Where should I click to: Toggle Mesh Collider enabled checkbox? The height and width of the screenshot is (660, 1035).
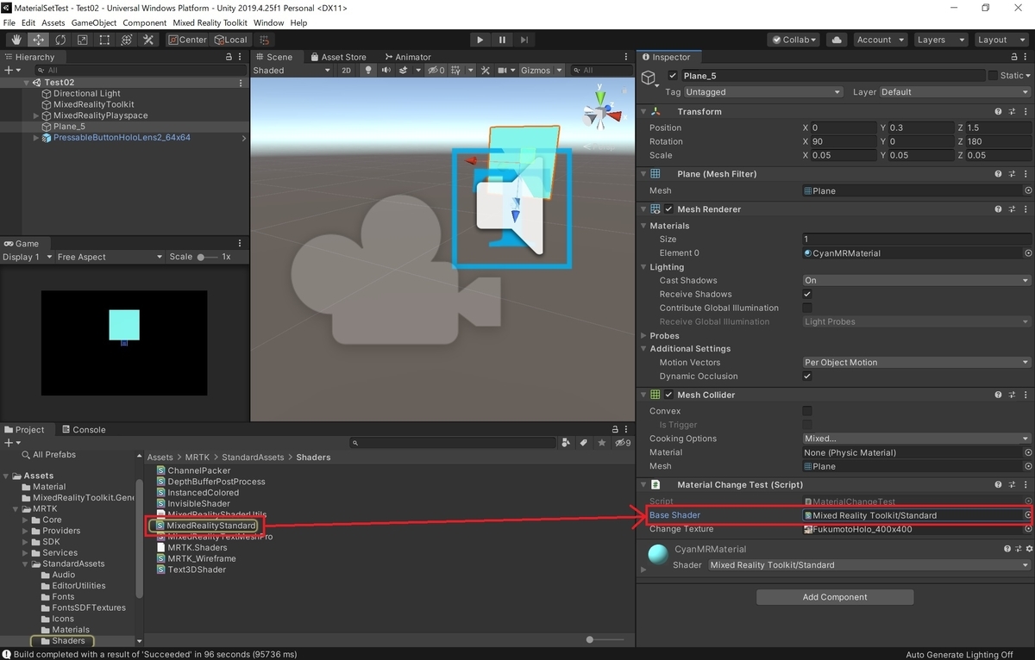click(668, 395)
